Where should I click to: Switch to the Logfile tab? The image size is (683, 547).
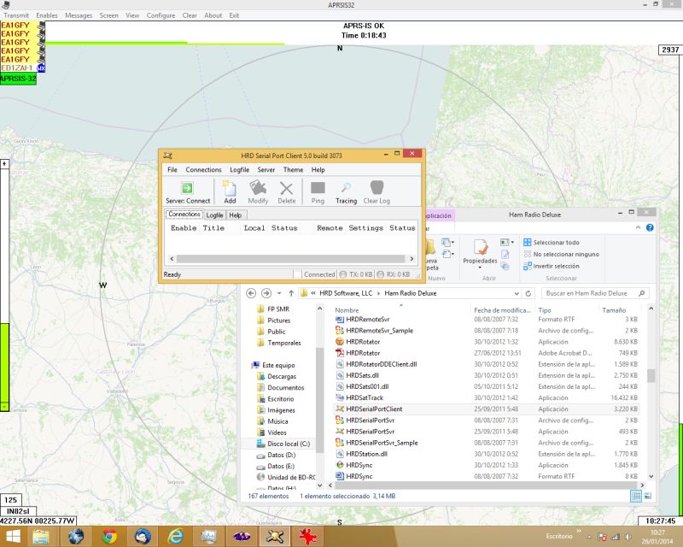click(x=215, y=215)
